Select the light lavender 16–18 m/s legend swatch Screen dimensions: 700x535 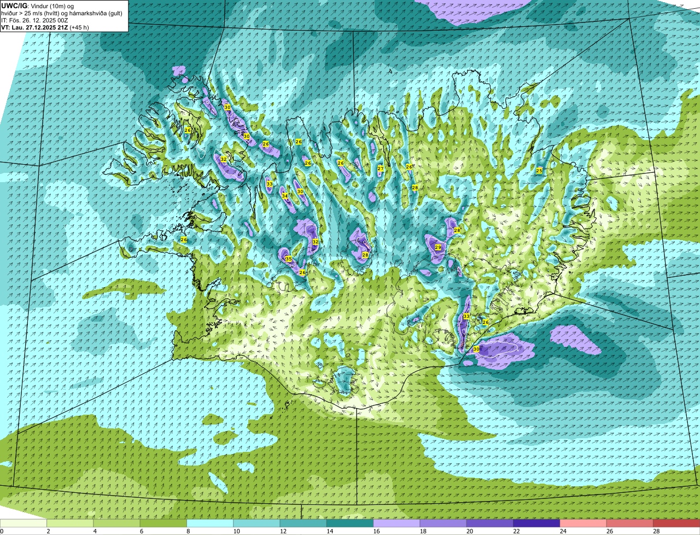(396, 523)
